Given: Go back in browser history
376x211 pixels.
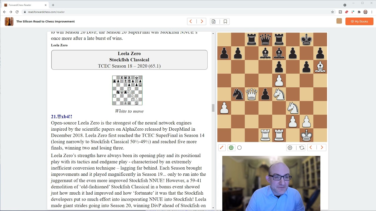Looking at the screenshot, I should pos(4,12).
